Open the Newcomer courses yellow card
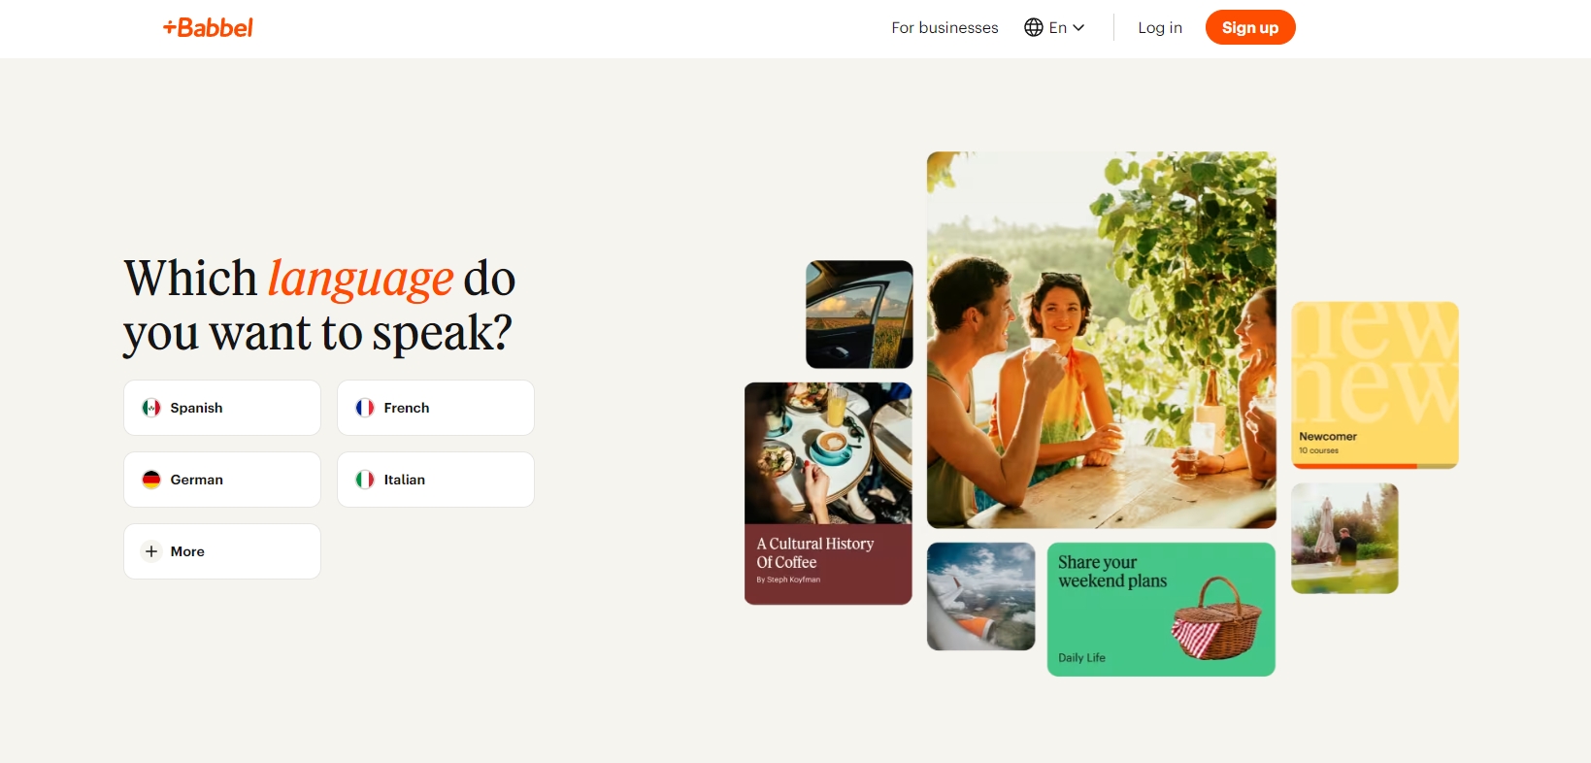The height and width of the screenshot is (763, 1591). pos(1375,385)
